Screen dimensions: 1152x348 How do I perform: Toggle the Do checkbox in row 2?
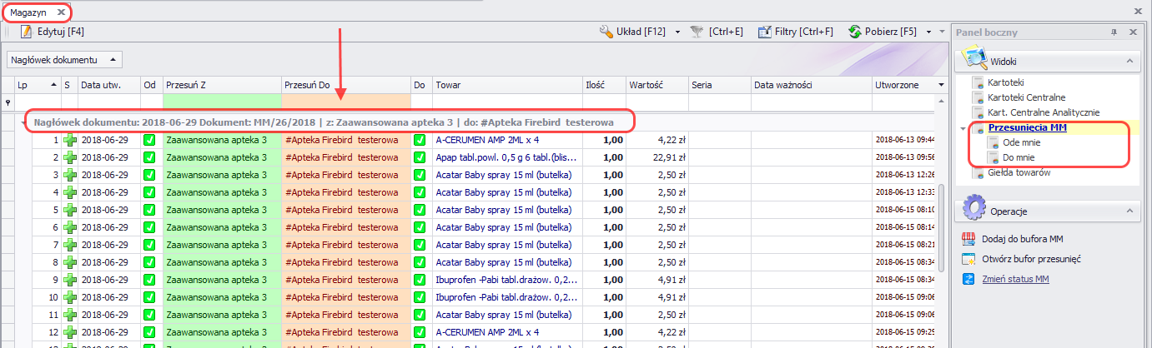click(420, 157)
